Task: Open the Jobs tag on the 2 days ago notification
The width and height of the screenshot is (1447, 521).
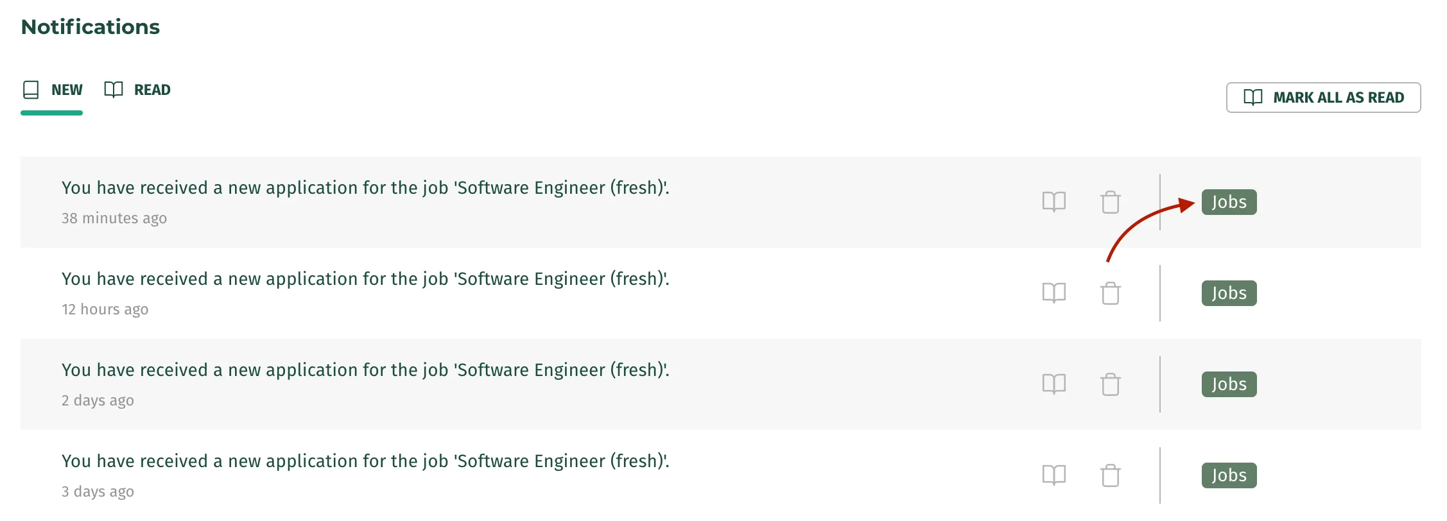Action: pyautogui.click(x=1229, y=384)
